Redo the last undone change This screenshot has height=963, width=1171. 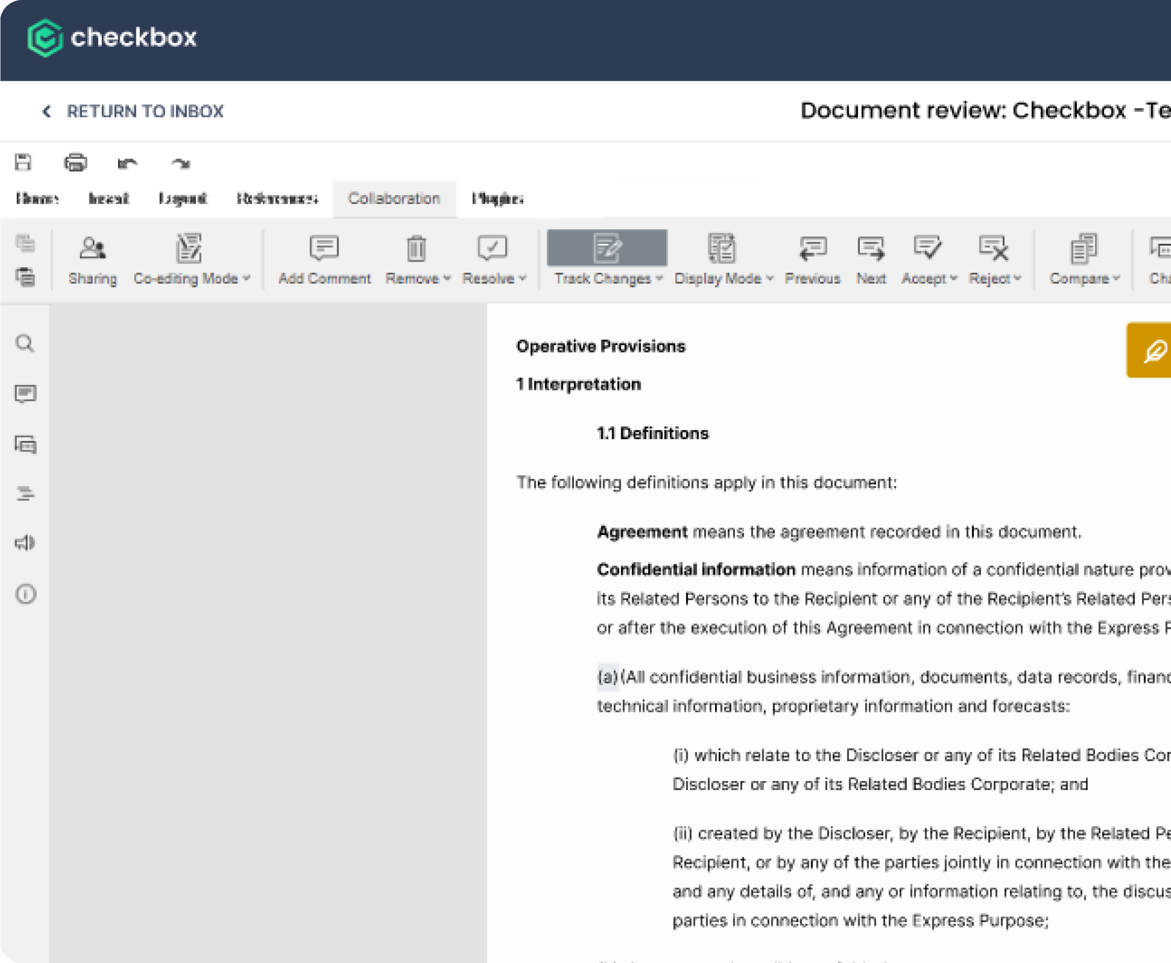180,163
